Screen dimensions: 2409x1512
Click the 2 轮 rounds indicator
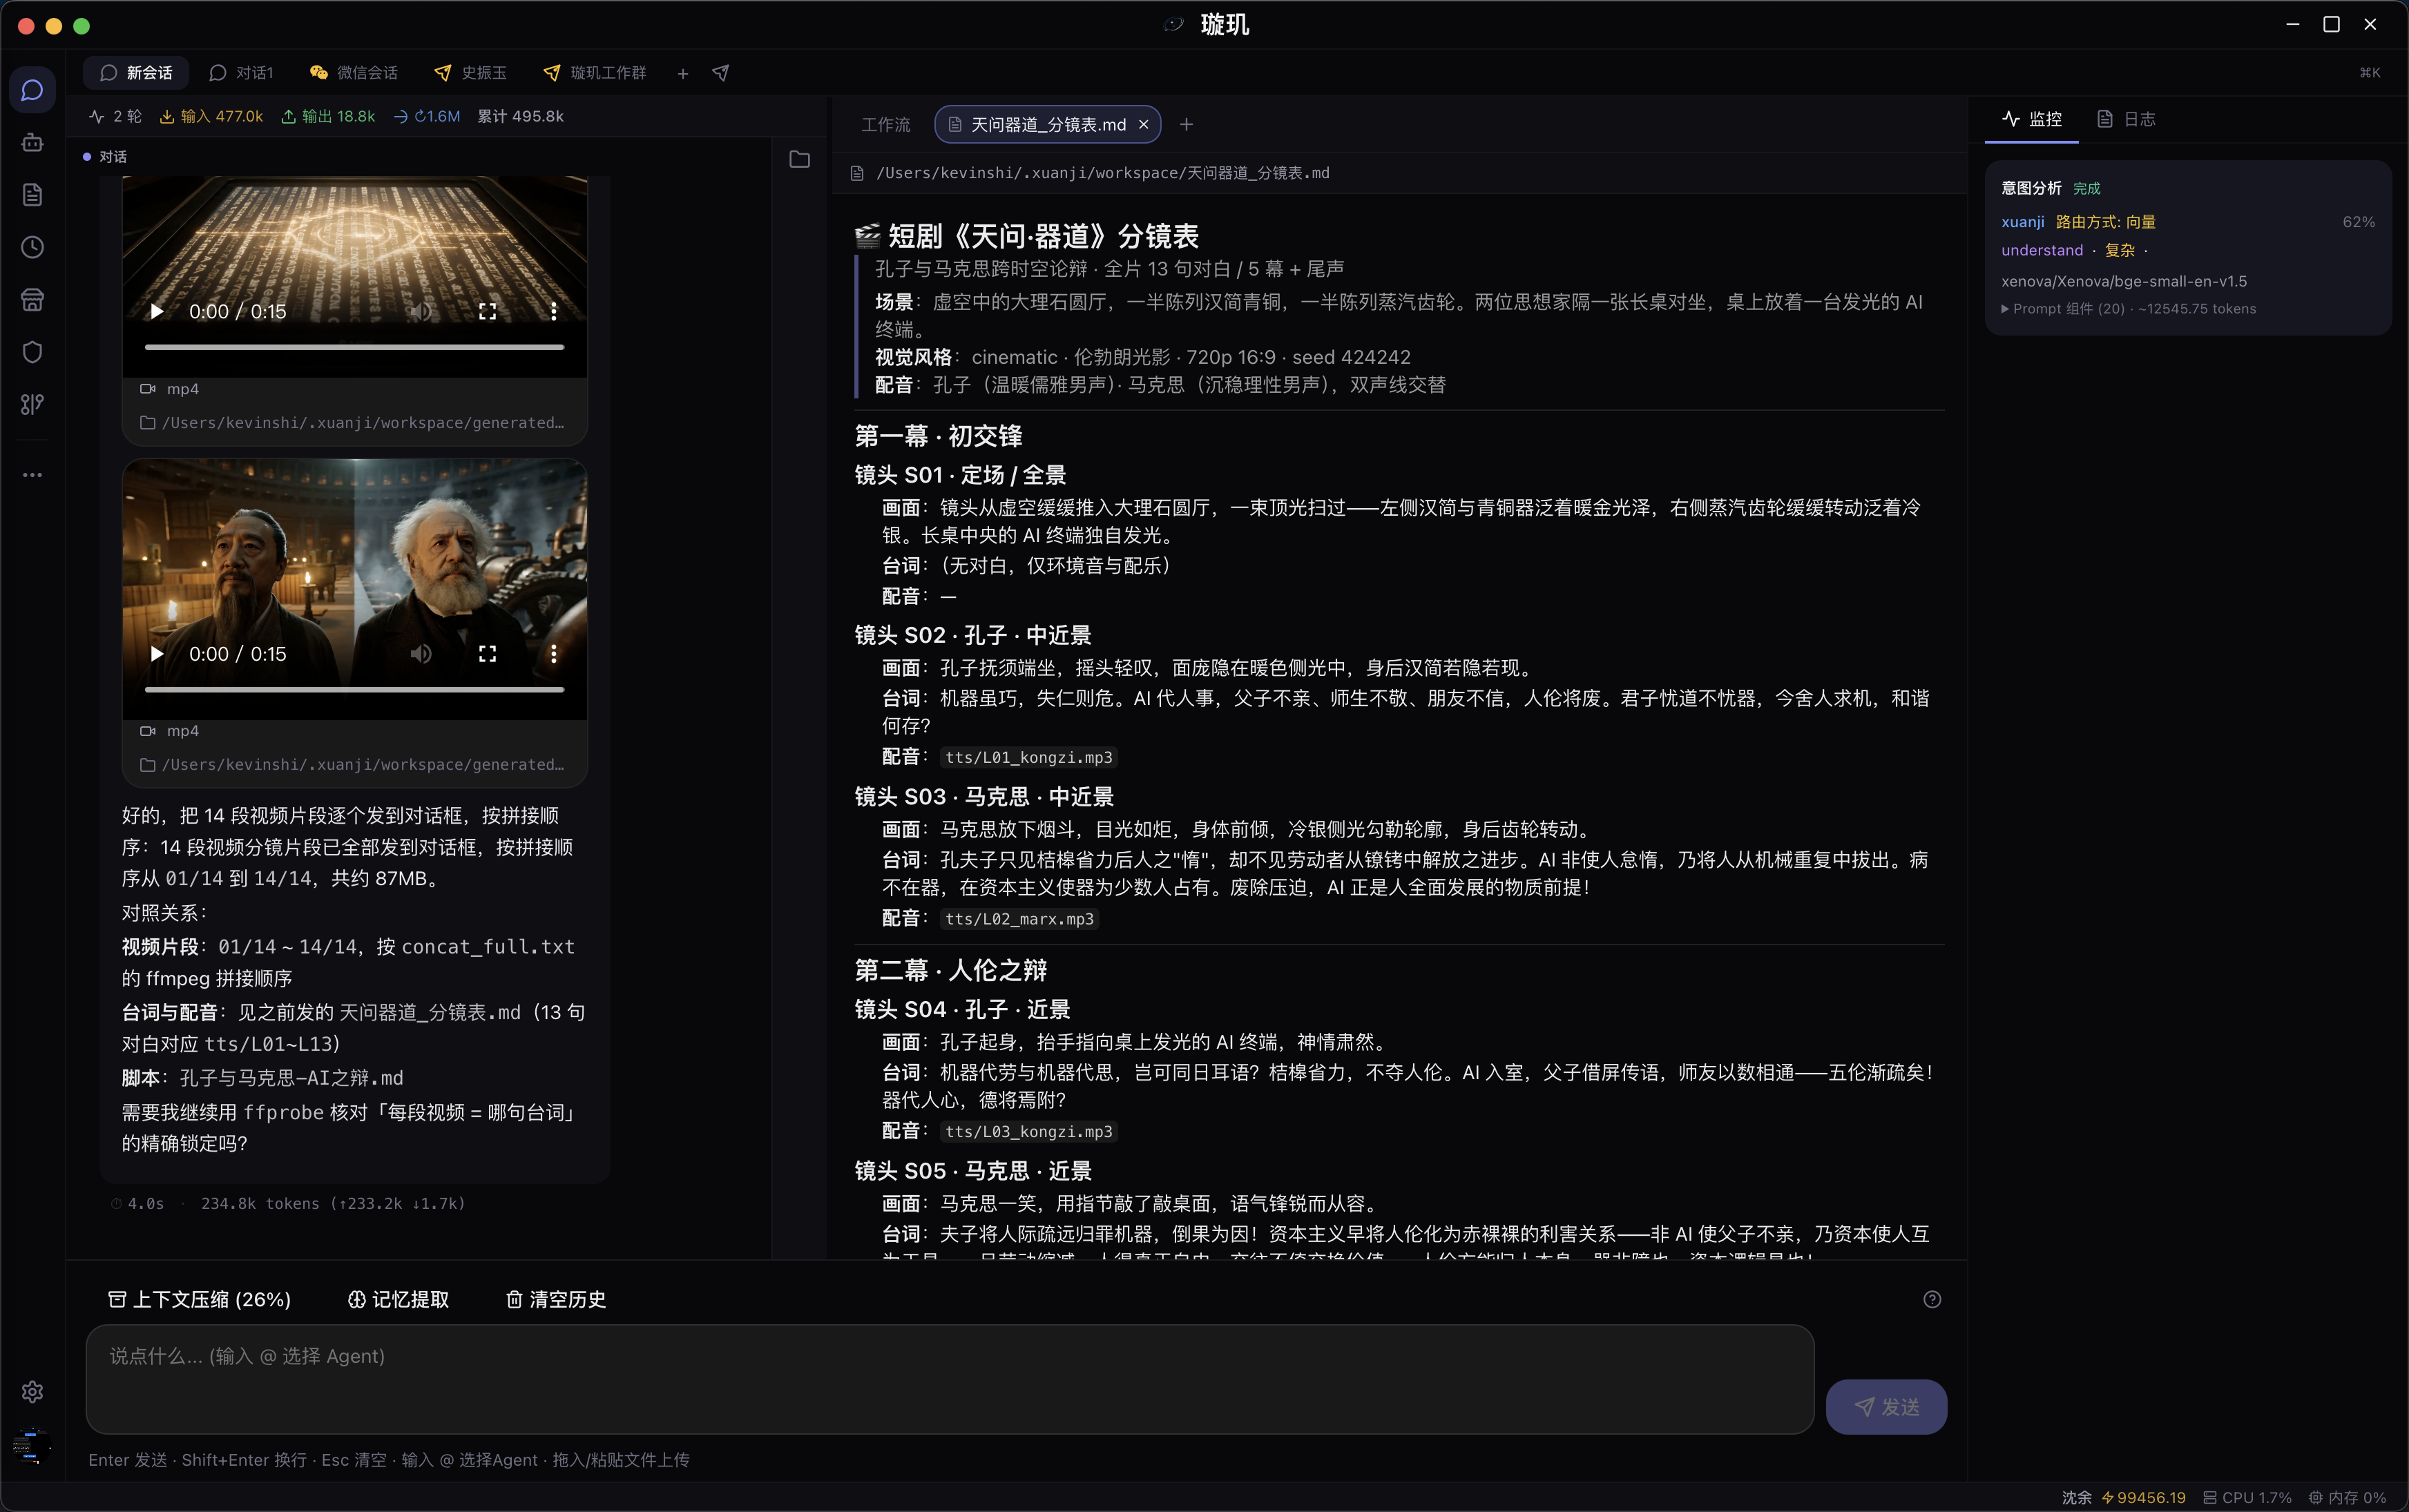[115, 116]
